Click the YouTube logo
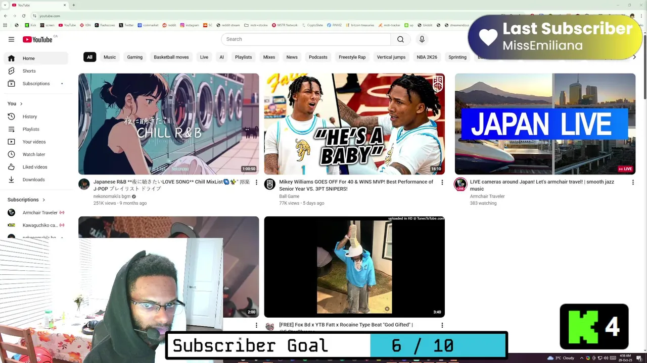The height and width of the screenshot is (363, 647). (37, 39)
